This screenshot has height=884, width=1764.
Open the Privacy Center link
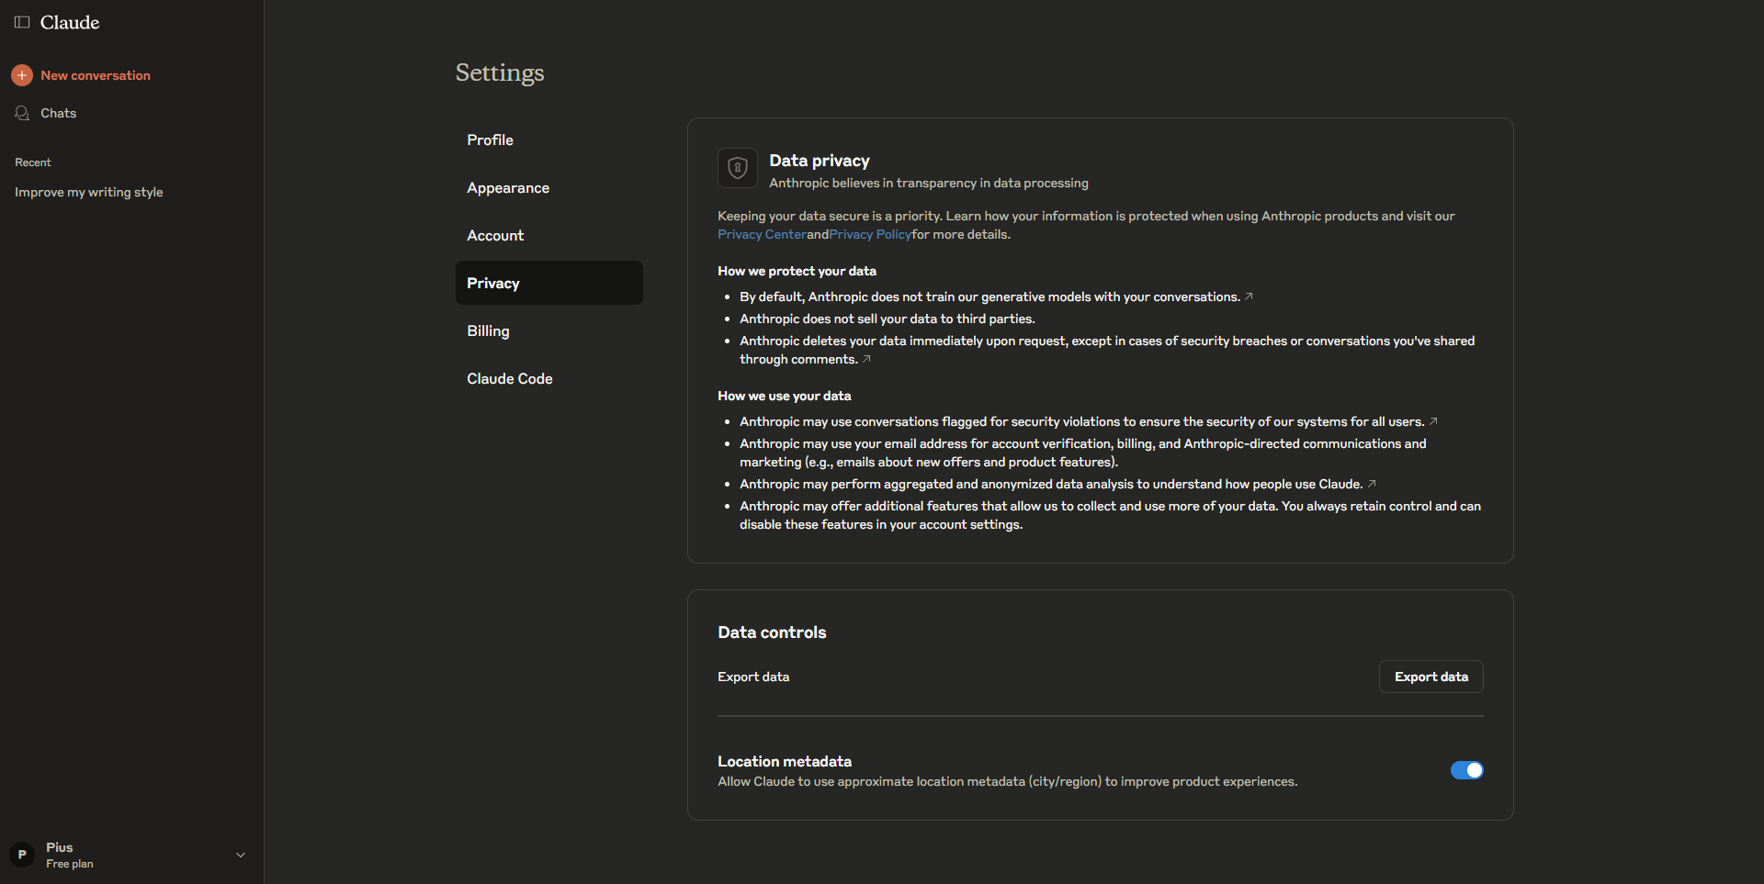[762, 234]
